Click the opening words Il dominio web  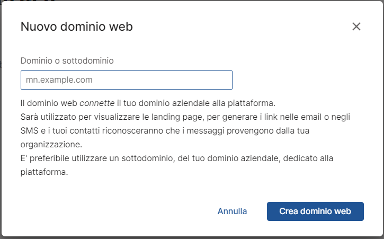click(x=49, y=103)
